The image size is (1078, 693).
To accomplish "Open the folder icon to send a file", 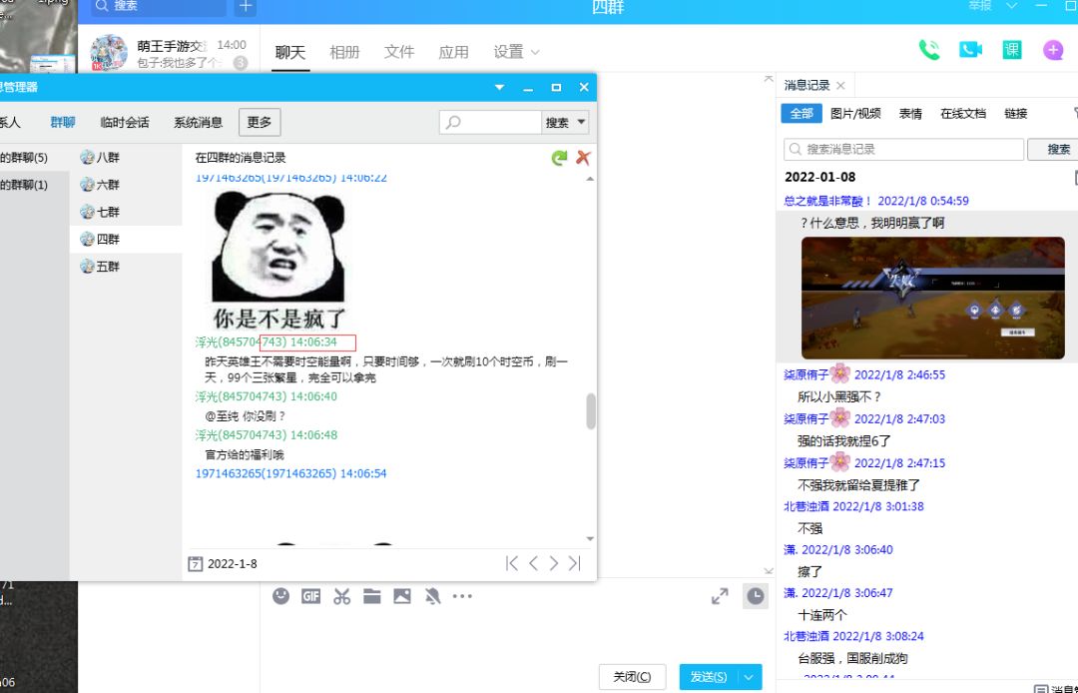I will (x=372, y=596).
